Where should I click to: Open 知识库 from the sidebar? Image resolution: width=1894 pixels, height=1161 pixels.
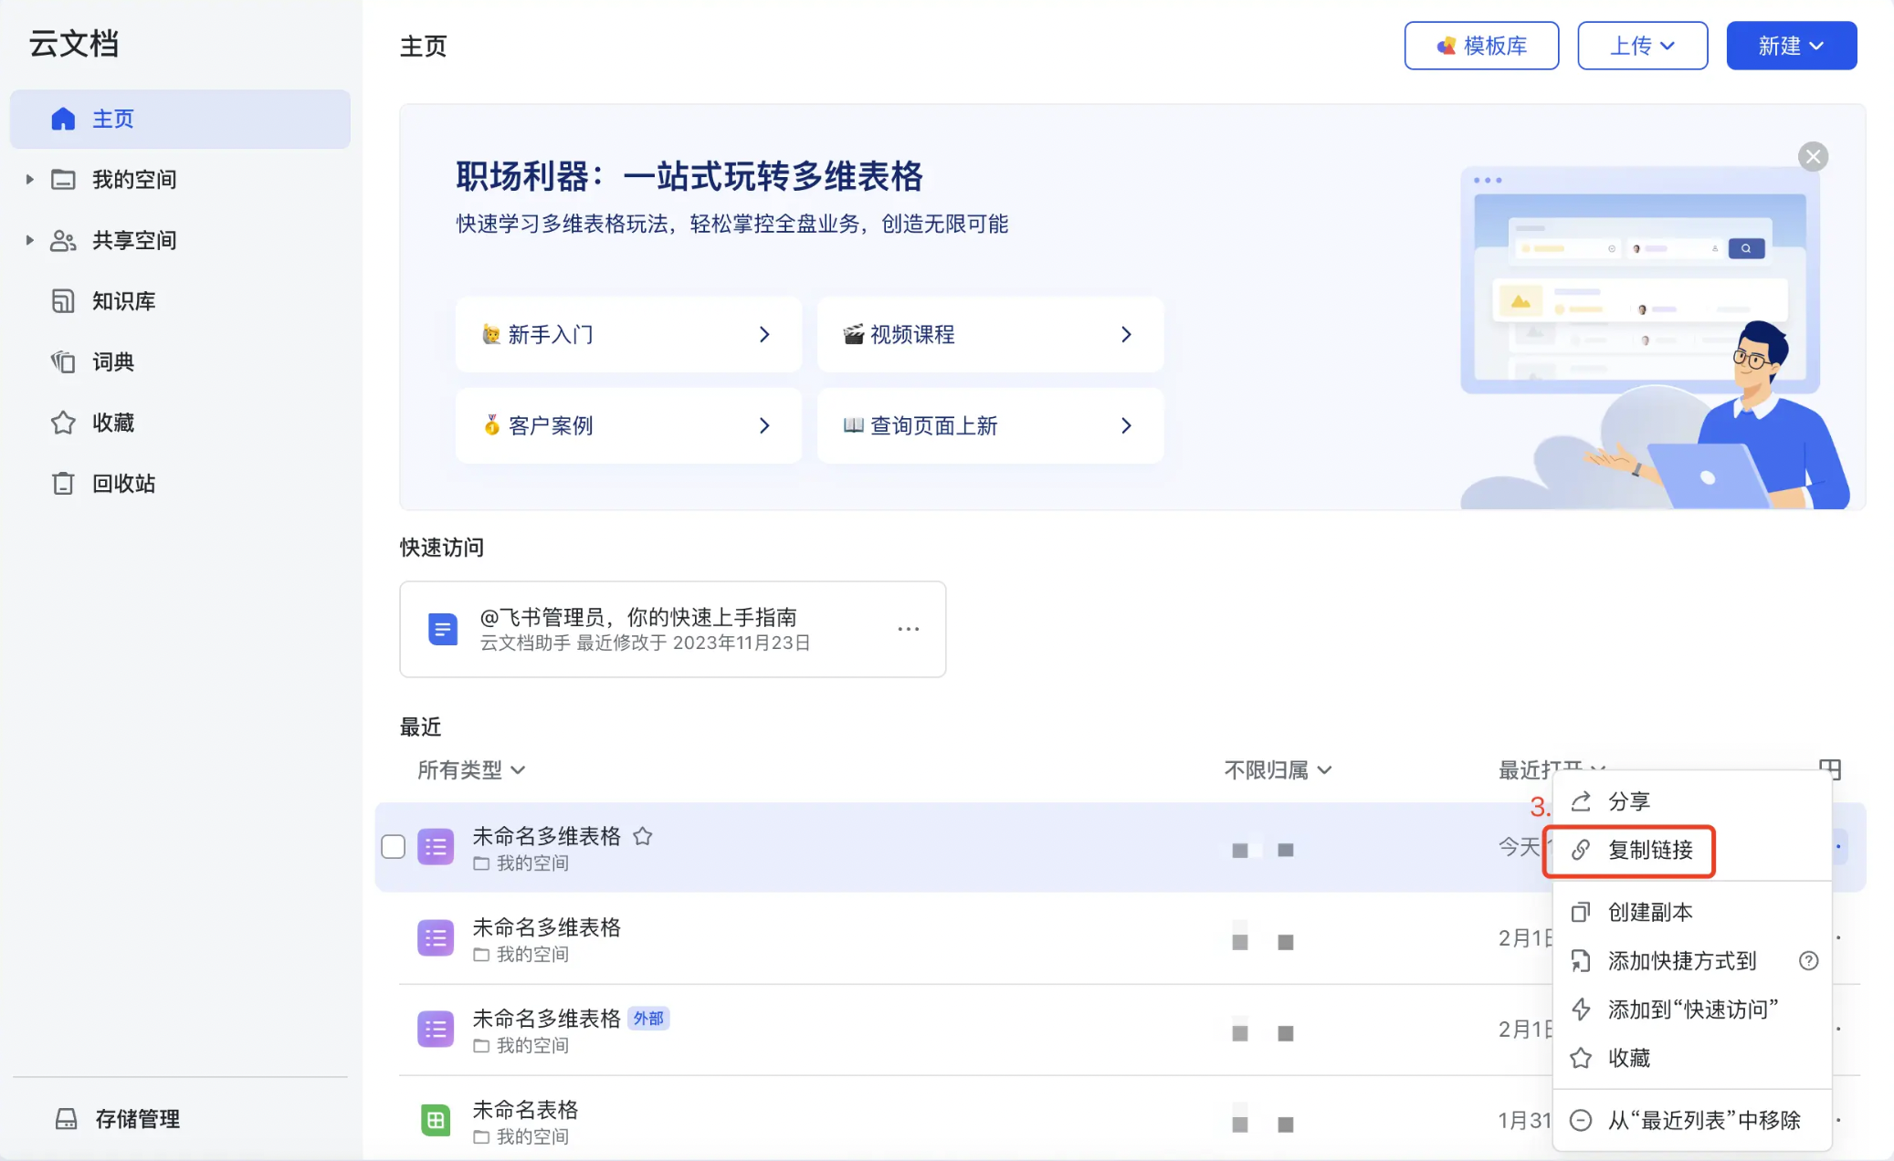tap(123, 301)
